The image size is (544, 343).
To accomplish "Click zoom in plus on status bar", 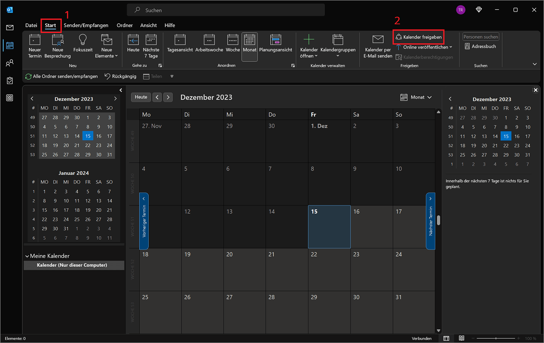I will (519, 339).
